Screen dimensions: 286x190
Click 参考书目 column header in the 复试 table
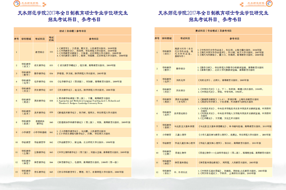pos(234,39)
